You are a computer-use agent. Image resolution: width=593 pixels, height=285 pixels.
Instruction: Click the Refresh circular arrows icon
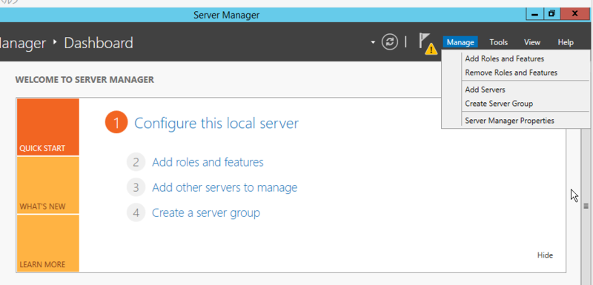point(390,42)
